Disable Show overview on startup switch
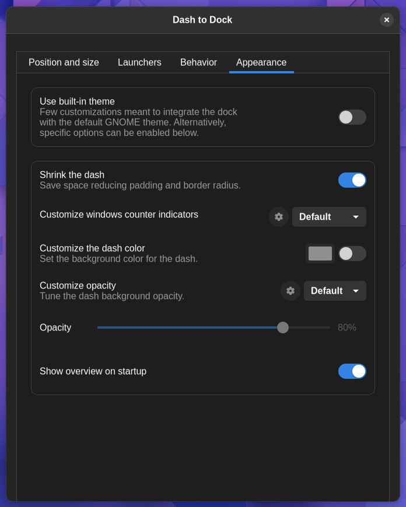 [352, 371]
